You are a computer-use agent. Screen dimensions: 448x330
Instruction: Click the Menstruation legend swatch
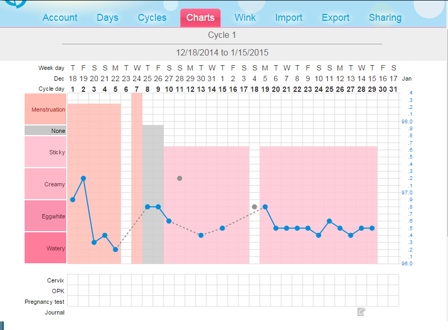pyautogui.click(x=45, y=109)
